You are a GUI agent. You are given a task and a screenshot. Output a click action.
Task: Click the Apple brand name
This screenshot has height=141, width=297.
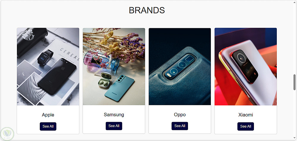48,115
